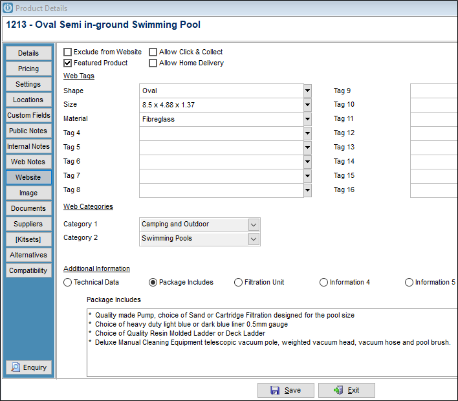458x401 pixels.
Task: Open the Compatibility tab
Action: [28, 270]
